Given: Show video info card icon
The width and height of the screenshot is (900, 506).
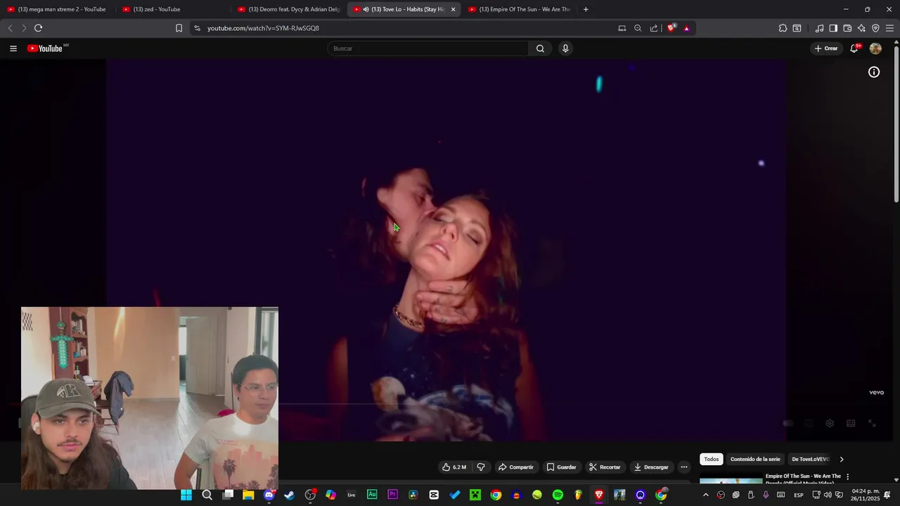Looking at the screenshot, I should click(874, 72).
